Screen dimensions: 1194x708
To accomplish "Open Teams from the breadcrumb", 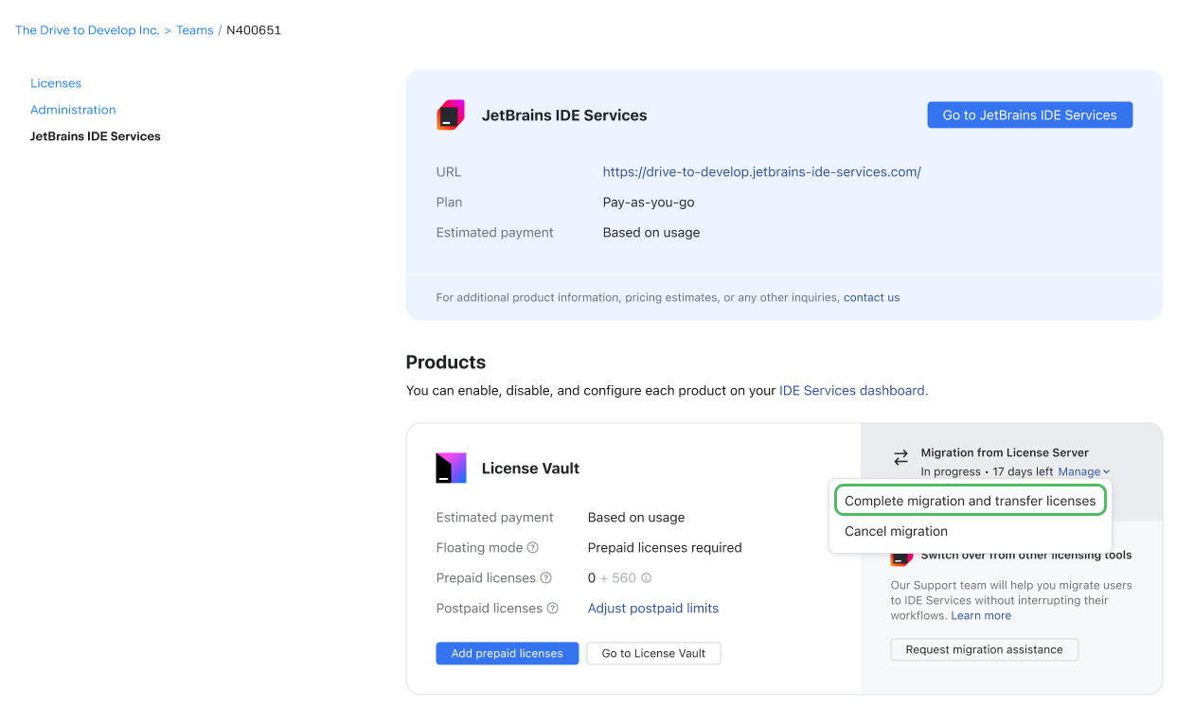I will (x=194, y=29).
